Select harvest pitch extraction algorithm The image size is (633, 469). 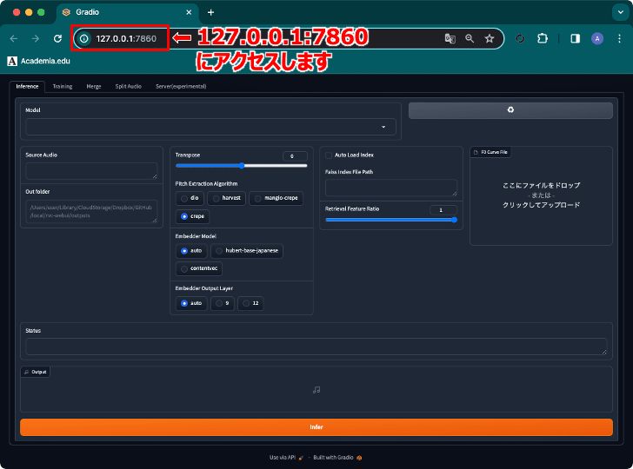pos(226,198)
